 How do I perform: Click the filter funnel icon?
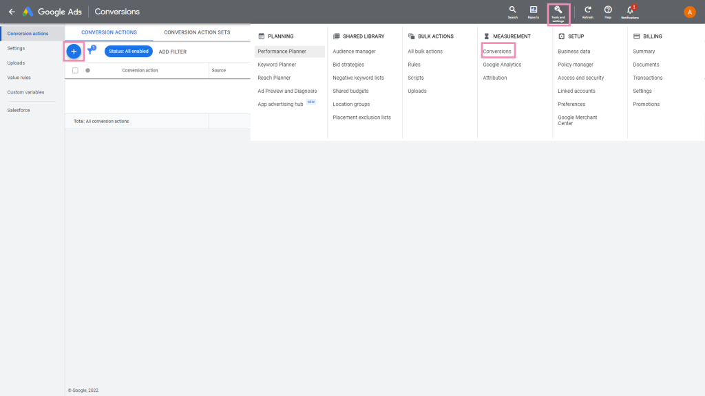coord(92,49)
